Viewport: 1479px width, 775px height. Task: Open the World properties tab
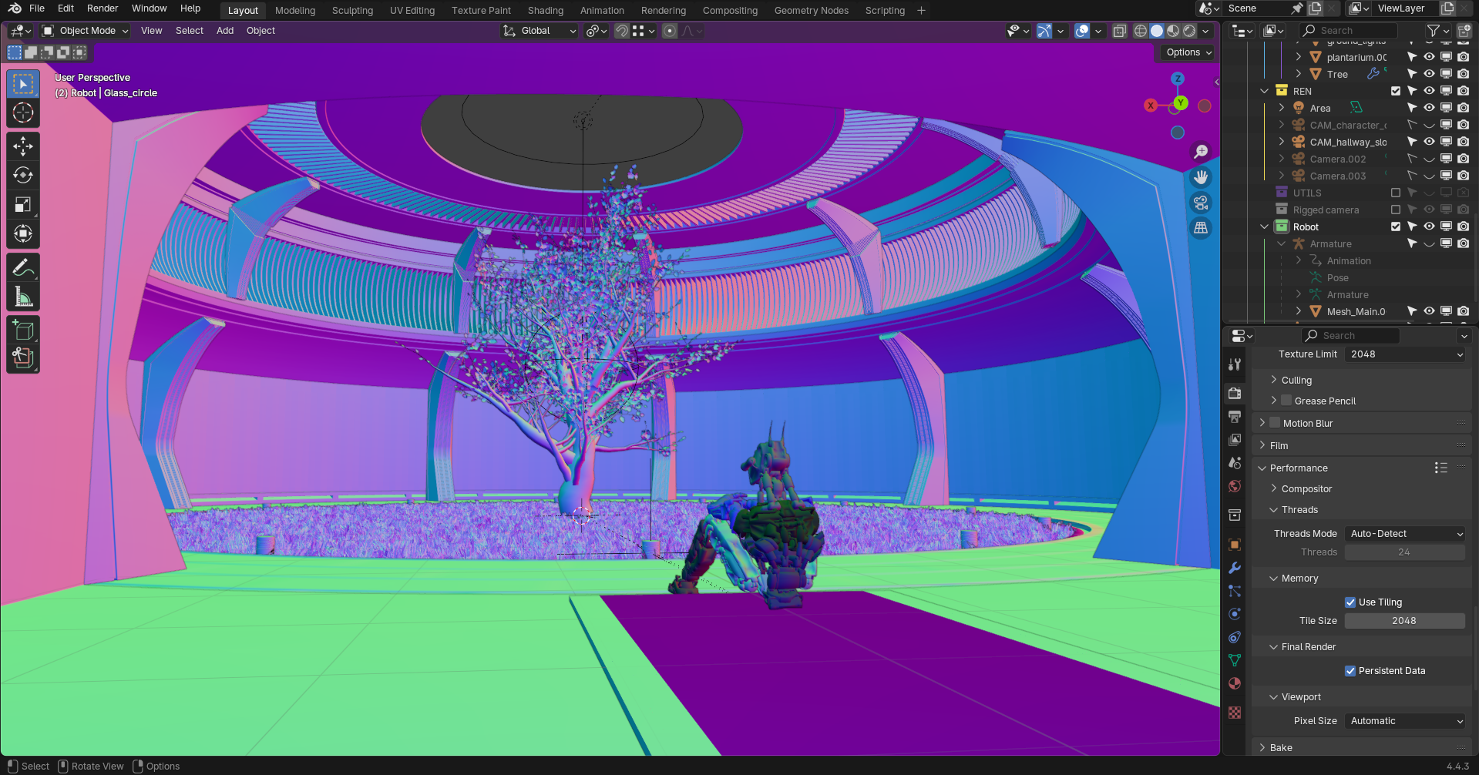pos(1235,486)
